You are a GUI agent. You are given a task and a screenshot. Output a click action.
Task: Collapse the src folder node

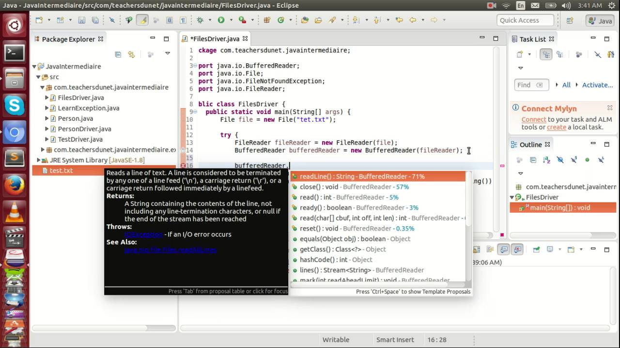coord(39,77)
